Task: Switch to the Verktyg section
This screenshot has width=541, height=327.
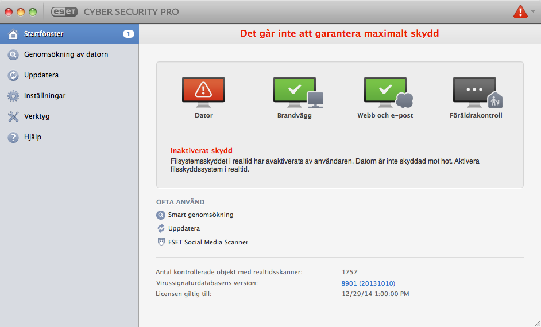Action: pyautogui.click(x=69, y=116)
